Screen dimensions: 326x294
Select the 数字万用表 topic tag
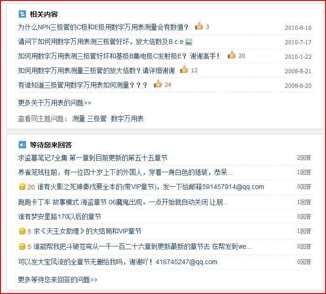(x=127, y=119)
